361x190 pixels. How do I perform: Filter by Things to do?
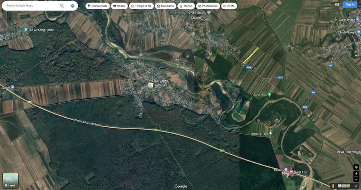pos(141,6)
